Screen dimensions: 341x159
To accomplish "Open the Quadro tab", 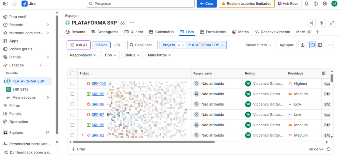I will coord(134,32).
